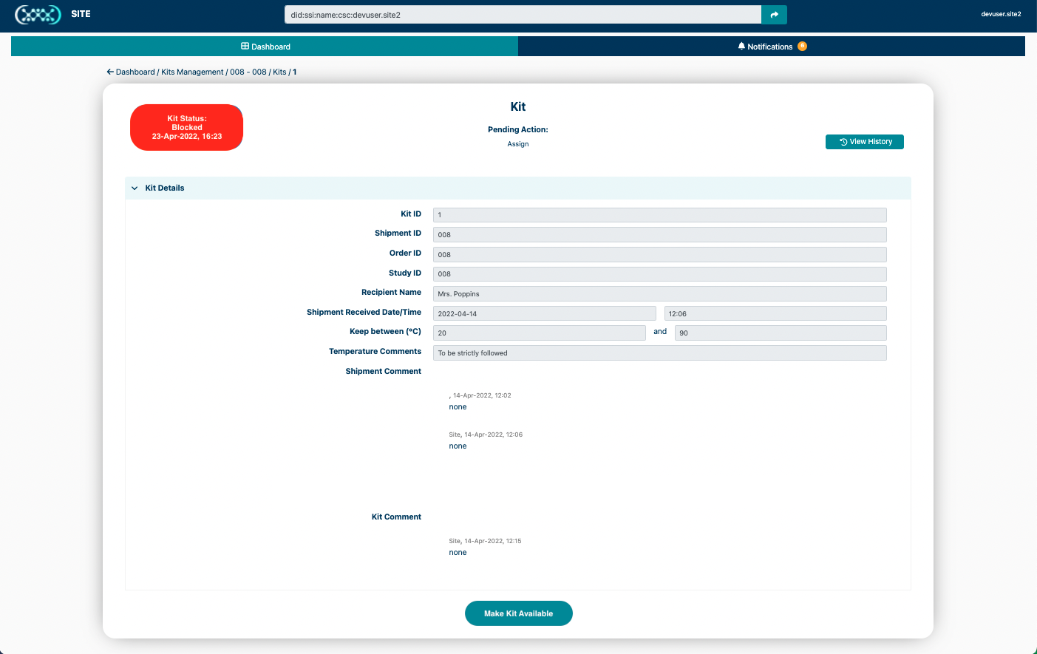This screenshot has width=1037, height=654.
Task: Click the Kit ID input field
Action: [x=659, y=214]
